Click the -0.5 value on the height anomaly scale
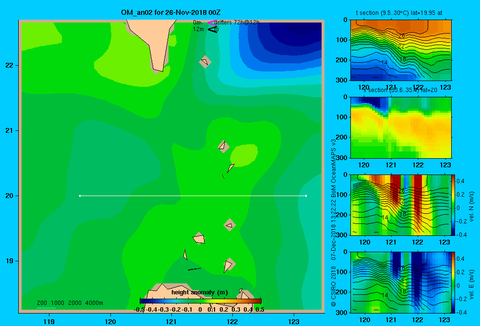 tap(139, 310)
